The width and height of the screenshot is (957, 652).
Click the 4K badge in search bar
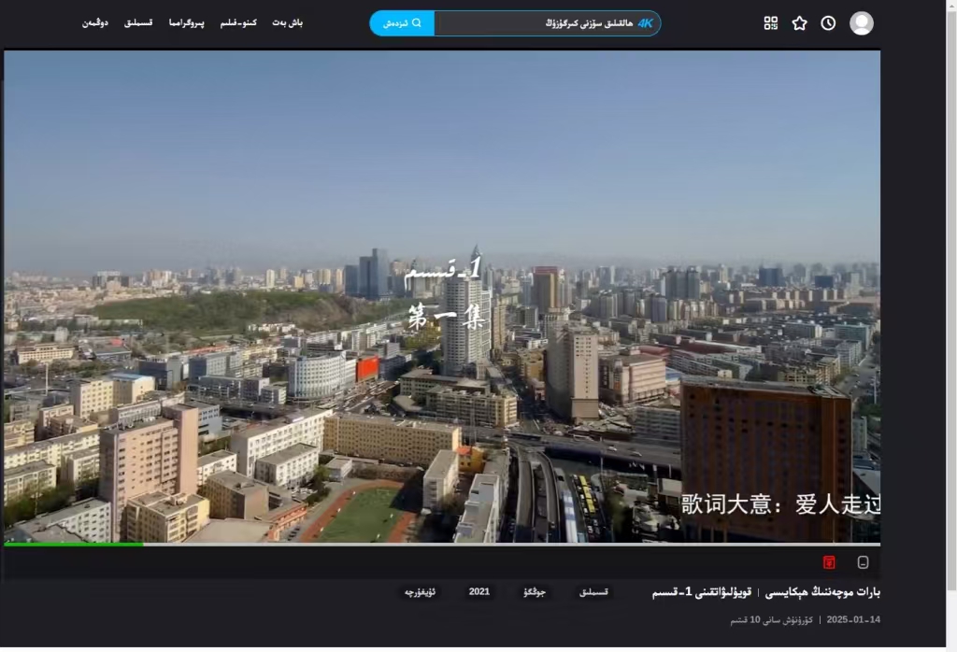tap(645, 23)
